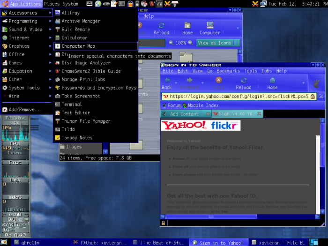Open Thunar File Manager entry
328x246 pixels.
(x=96, y=121)
